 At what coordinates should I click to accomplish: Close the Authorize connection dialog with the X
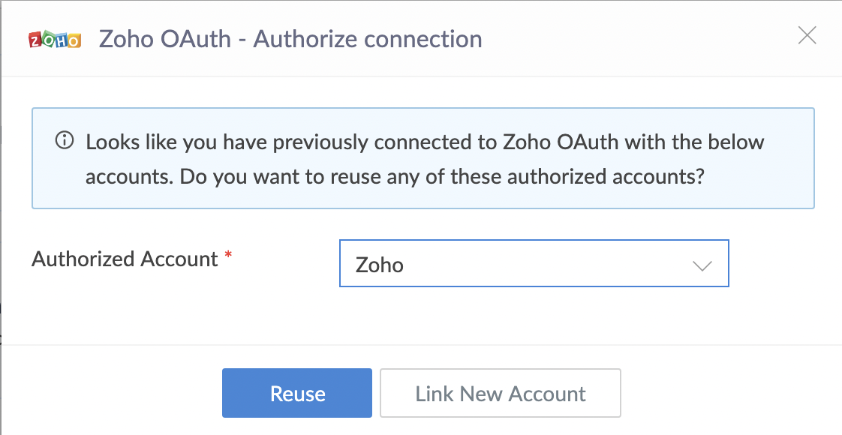(807, 35)
